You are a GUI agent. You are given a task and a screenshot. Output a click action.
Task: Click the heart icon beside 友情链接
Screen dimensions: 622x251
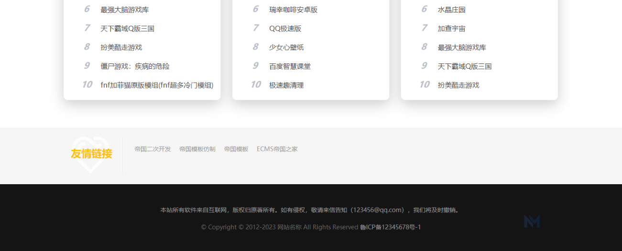pyautogui.click(x=90, y=154)
